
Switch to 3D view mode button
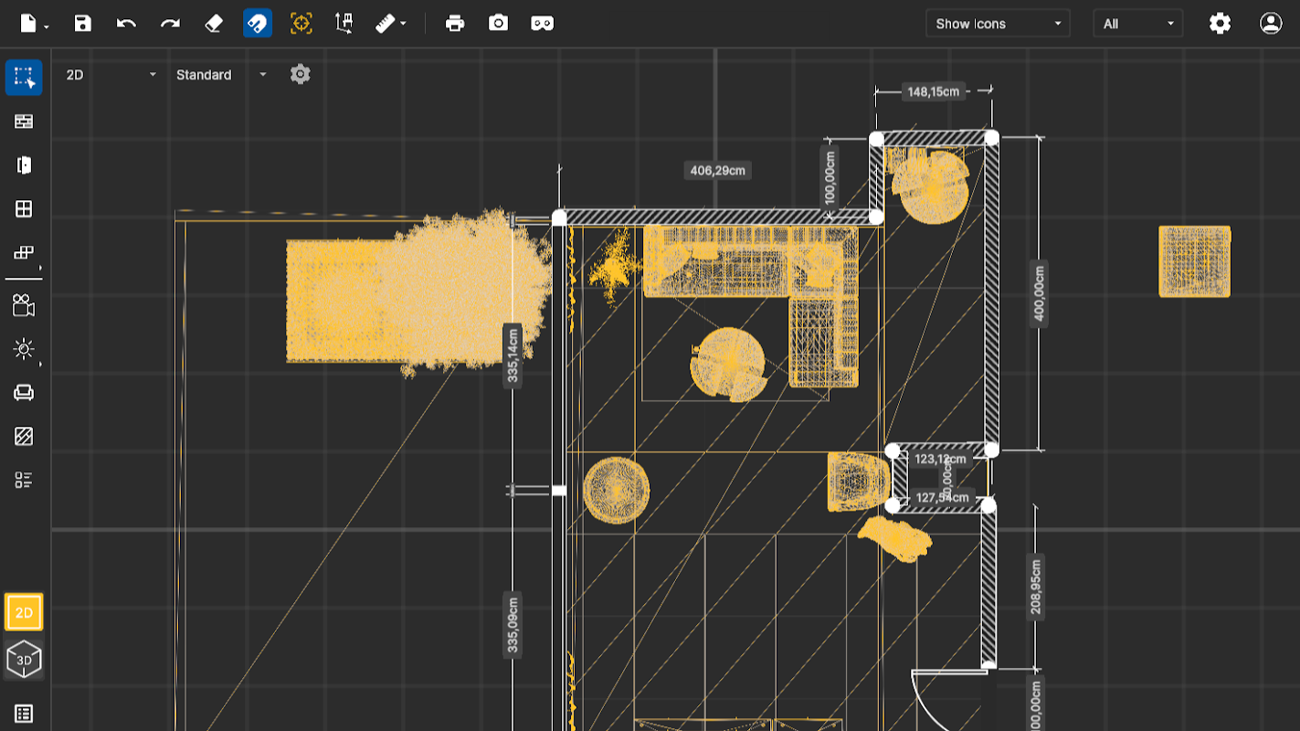[x=24, y=660]
